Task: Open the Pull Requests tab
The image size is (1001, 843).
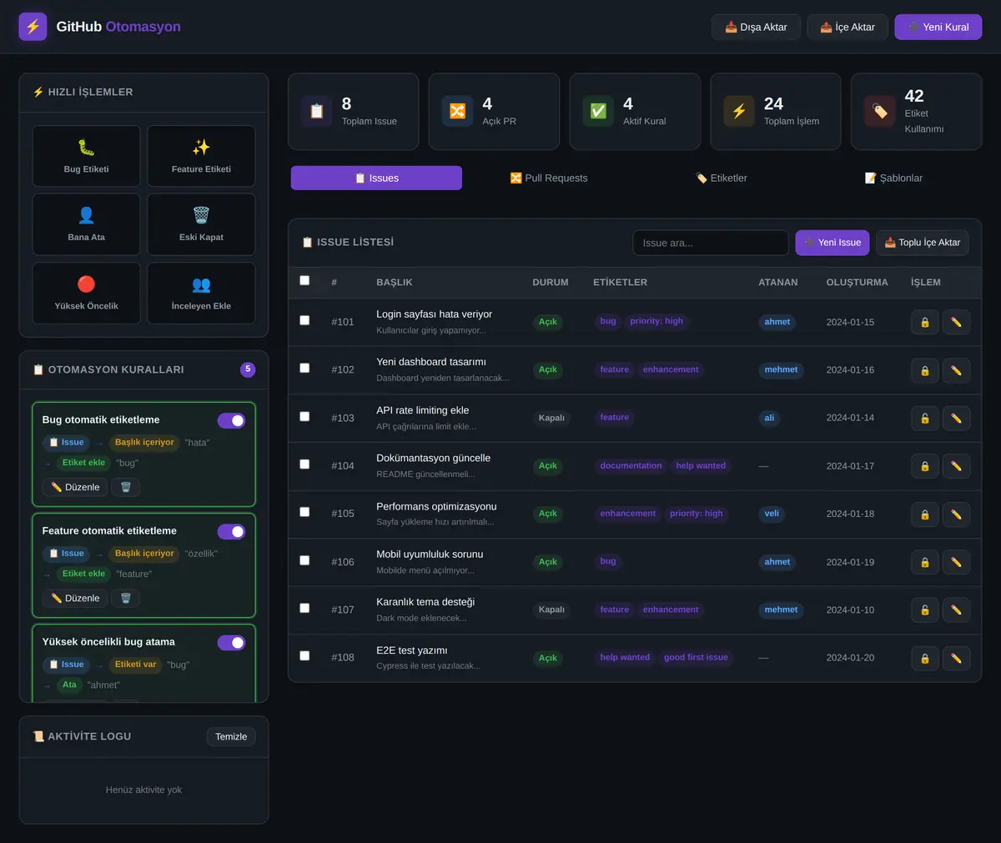Action: pos(549,178)
